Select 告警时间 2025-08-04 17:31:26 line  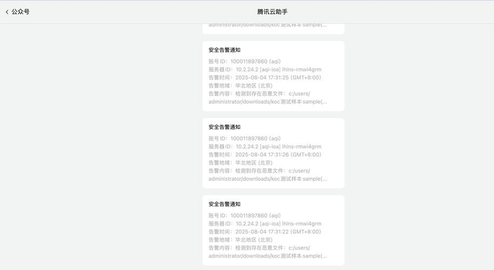click(x=265, y=154)
